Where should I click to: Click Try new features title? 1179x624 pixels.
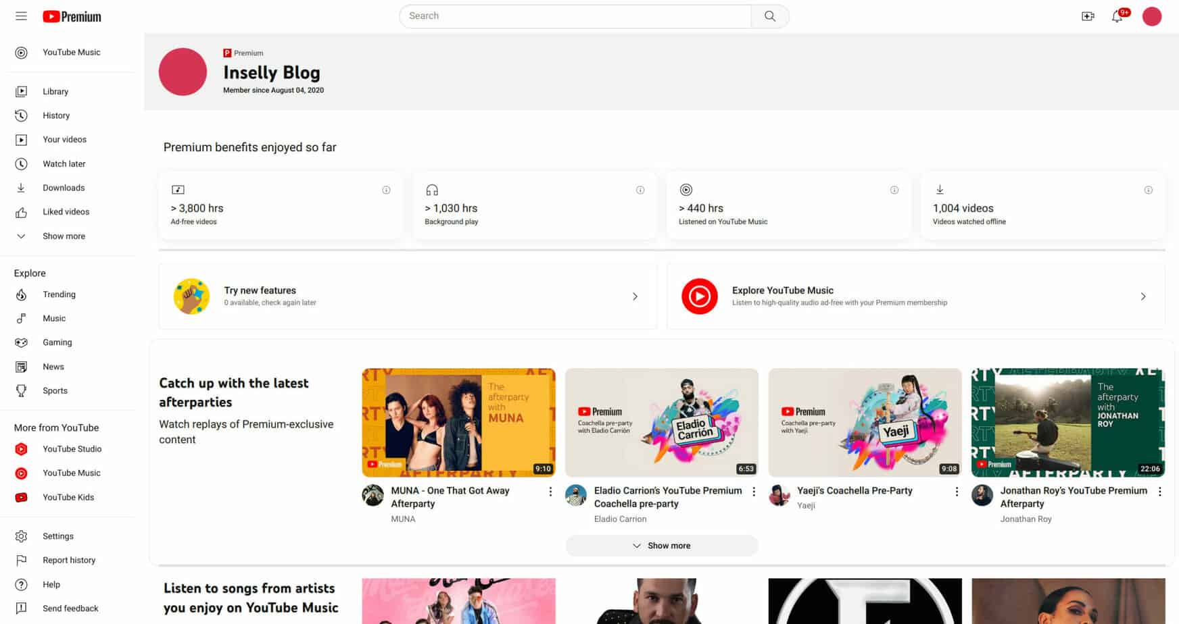pos(260,290)
